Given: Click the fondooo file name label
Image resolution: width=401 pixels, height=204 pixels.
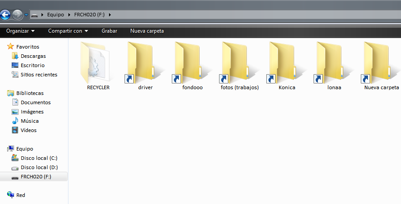Looking at the screenshot, I should pos(193,87).
